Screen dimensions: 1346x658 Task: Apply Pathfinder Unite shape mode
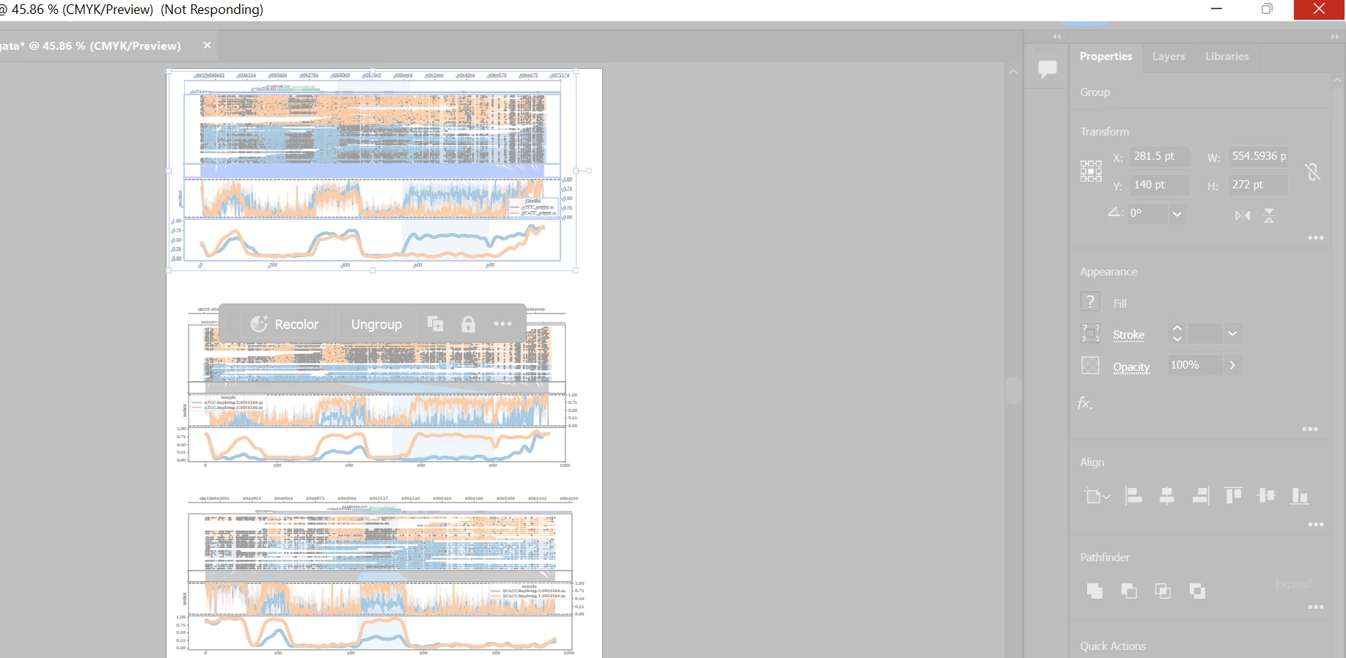point(1094,591)
